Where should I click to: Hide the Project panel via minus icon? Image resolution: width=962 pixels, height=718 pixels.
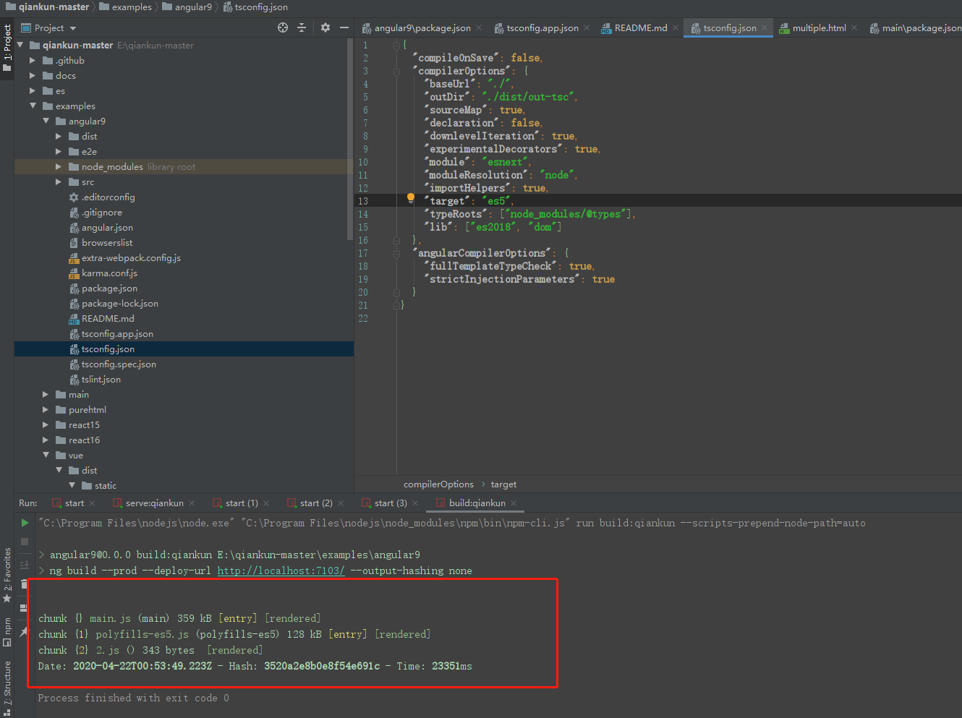click(344, 27)
